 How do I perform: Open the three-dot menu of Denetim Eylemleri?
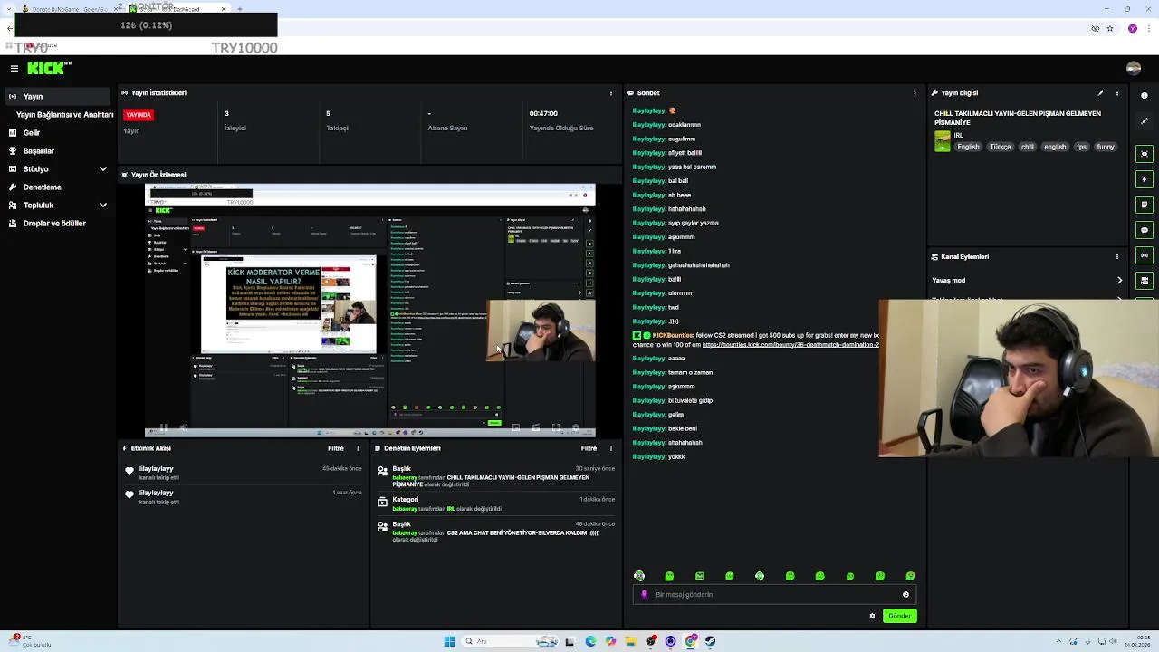611,448
